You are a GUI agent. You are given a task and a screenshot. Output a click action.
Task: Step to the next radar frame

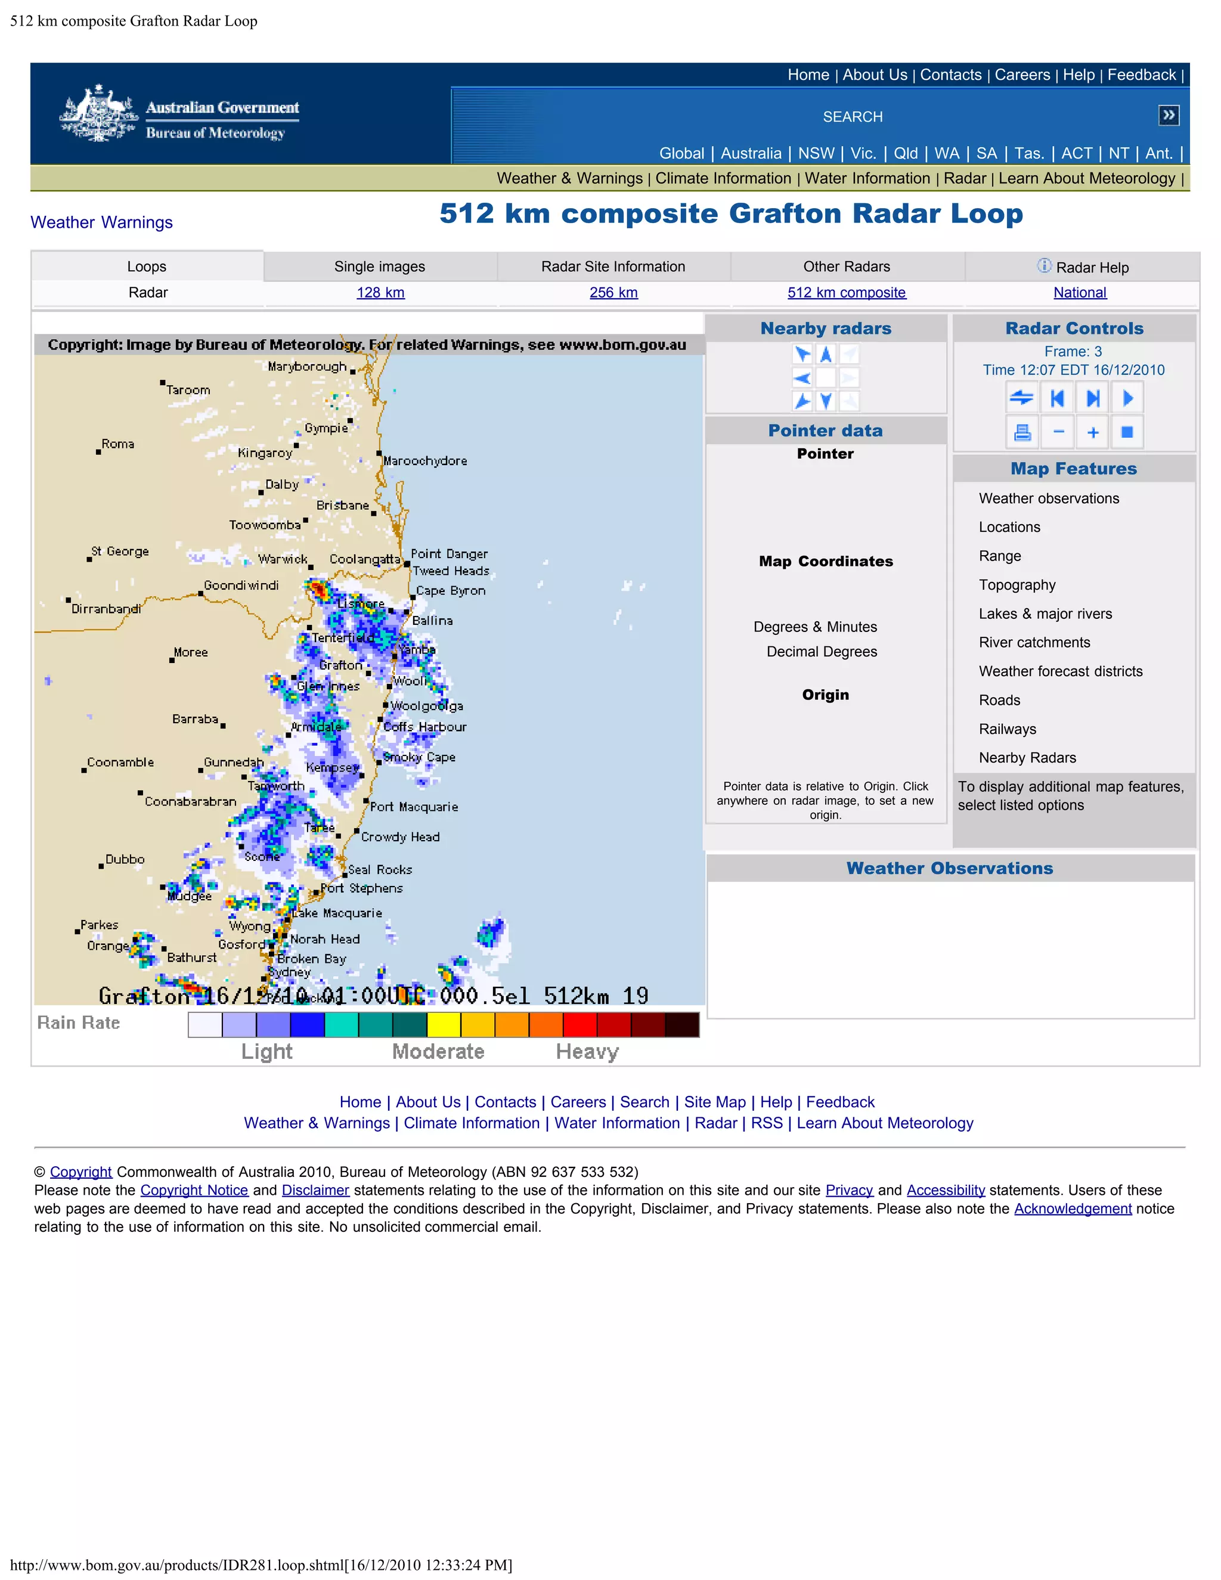pyautogui.click(x=1092, y=398)
